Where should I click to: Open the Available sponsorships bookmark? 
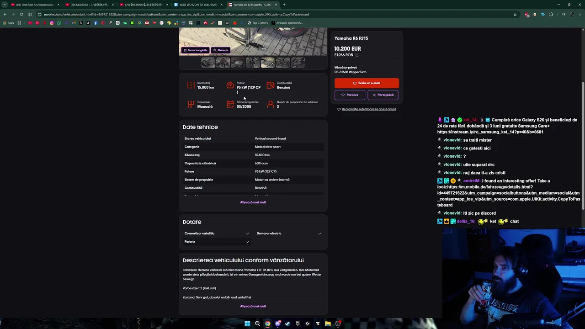[x=286, y=23]
